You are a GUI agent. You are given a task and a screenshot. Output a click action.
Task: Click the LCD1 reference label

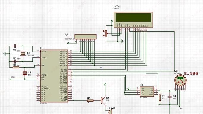pyautogui.click(x=117, y=7)
